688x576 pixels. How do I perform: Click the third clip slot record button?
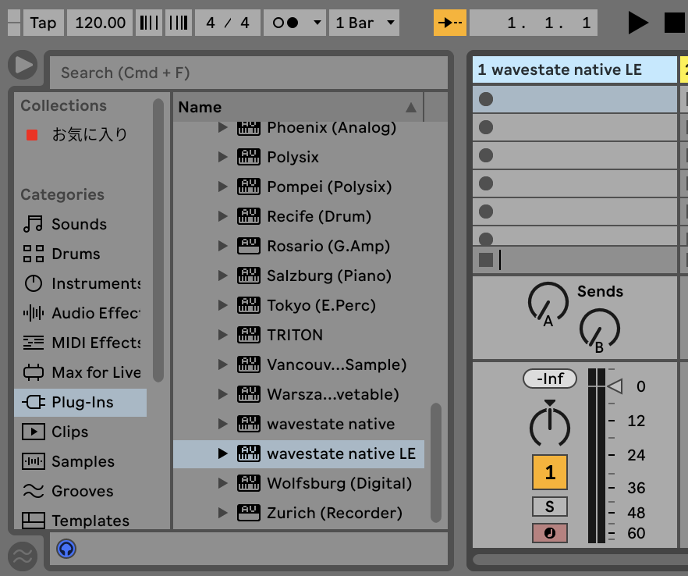(486, 155)
